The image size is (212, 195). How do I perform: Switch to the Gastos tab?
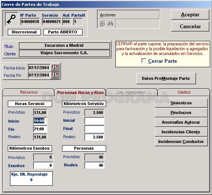pos(184,92)
